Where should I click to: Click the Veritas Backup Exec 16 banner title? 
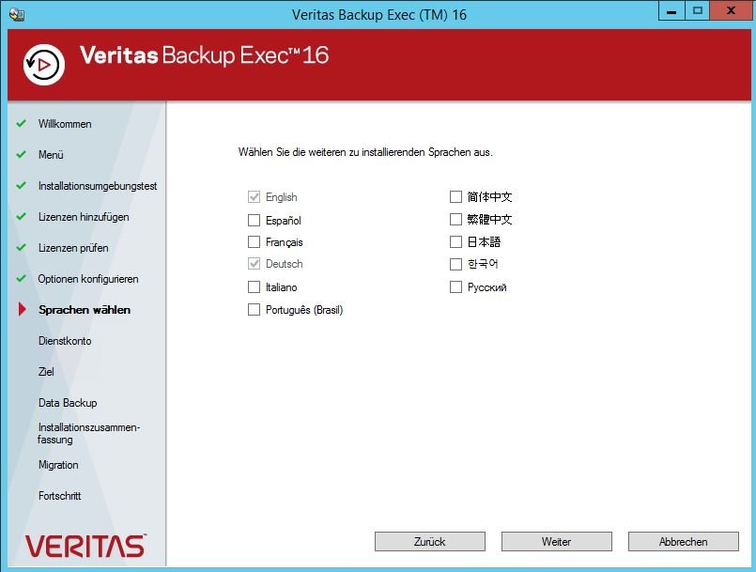pyautogui.click(x=205, y=55)
